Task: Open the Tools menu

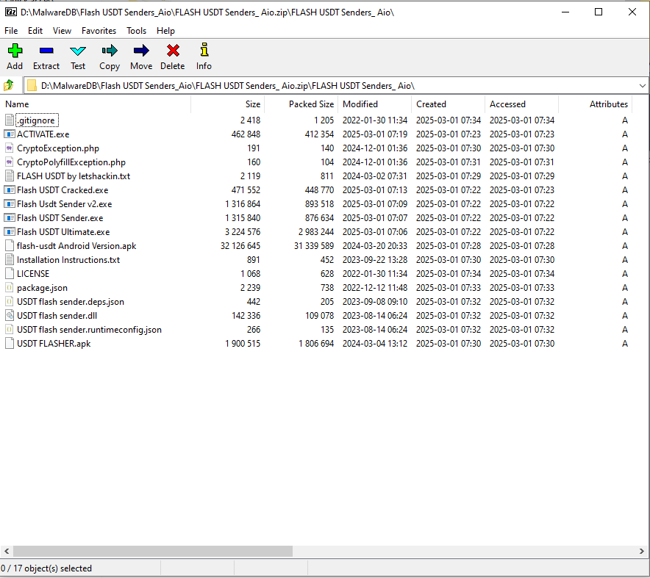Action: [136, 31]
